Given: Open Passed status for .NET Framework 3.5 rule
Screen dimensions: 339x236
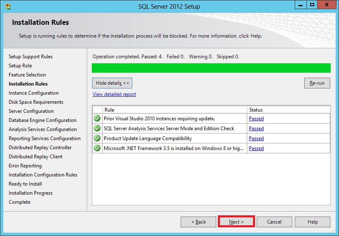Looking at the screenshot, I should click(x=256, y=148).
